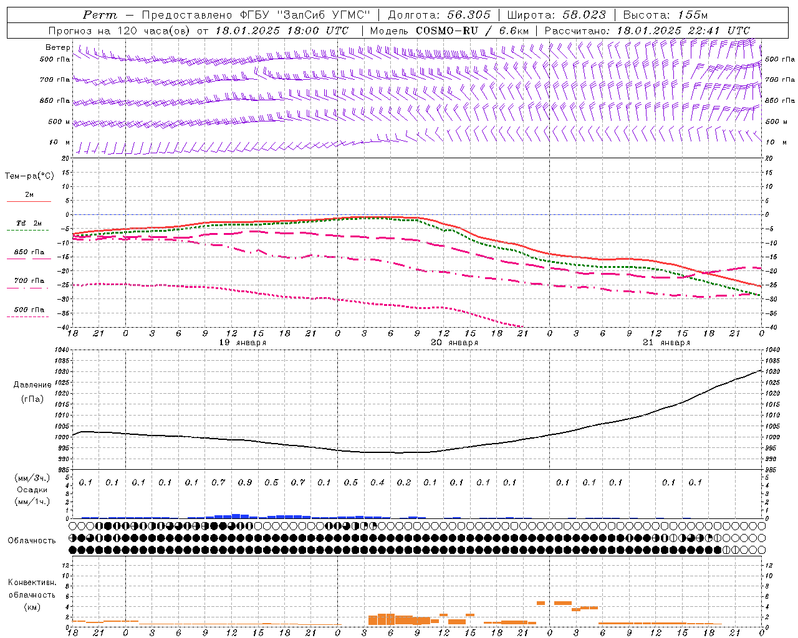
Task: Click the "(км)" unit under convective cloudiness
Action: [32, 607]
